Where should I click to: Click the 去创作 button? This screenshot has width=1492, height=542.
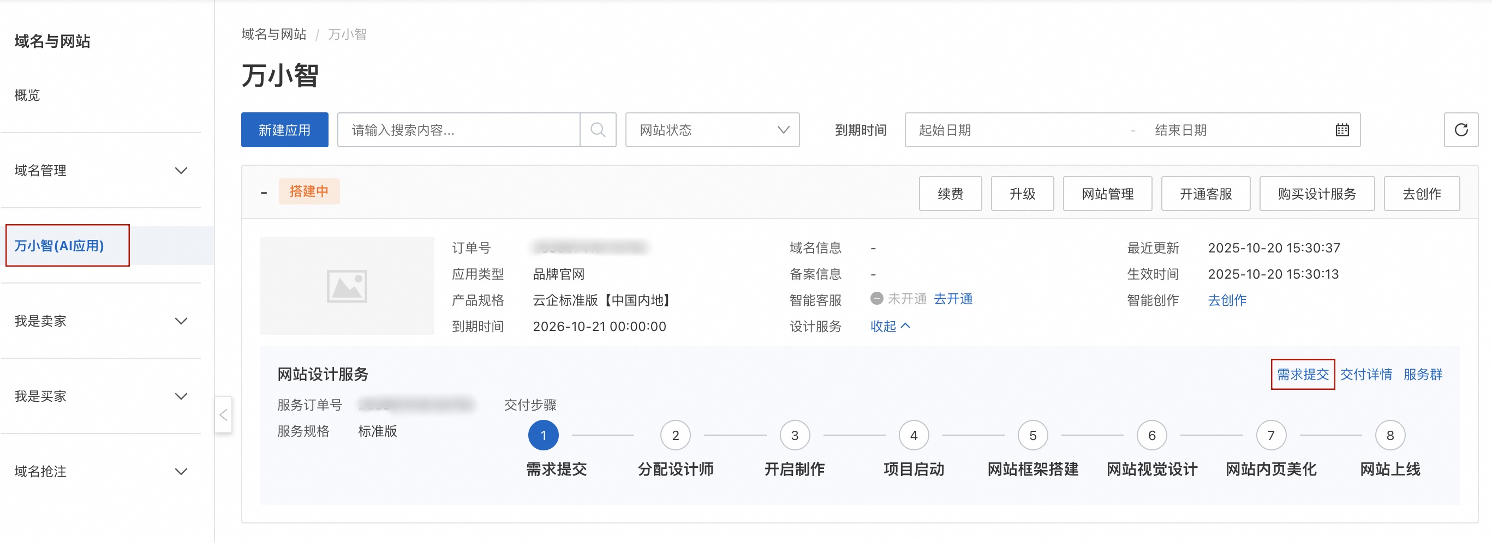click(x=1422, y=193)
